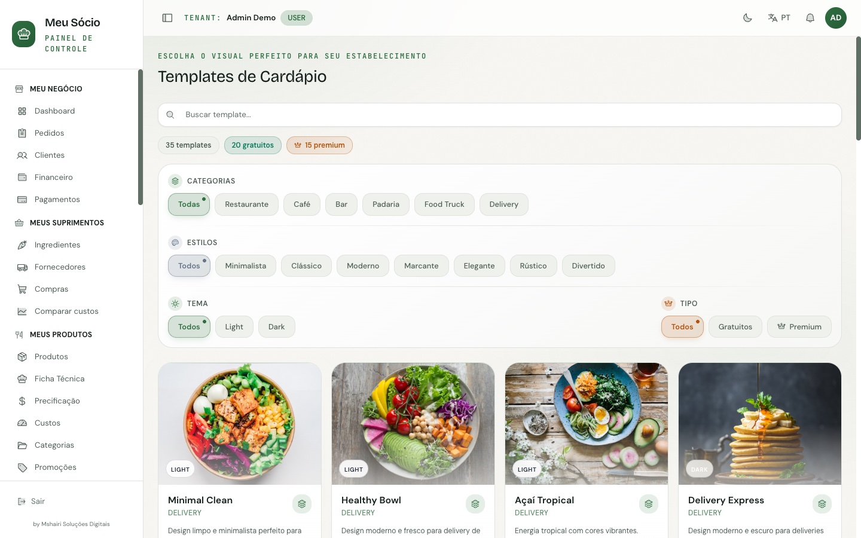Collapse the MEUS SUPRIMENTOS sidebar section
The height and width of the screenshot is (538, 861).
67,223
